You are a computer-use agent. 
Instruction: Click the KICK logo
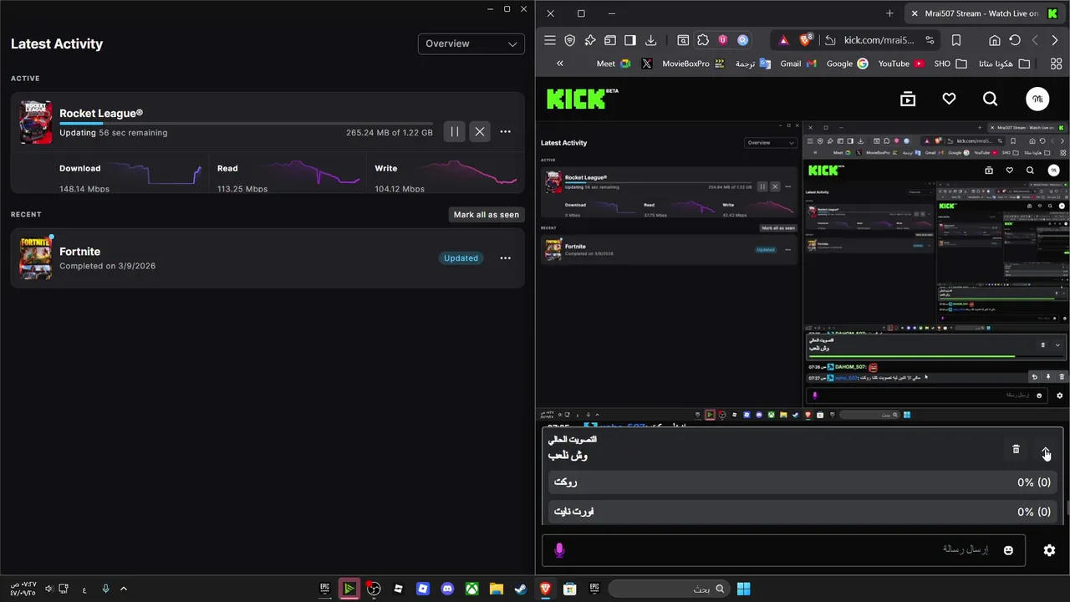coord(582,99)
